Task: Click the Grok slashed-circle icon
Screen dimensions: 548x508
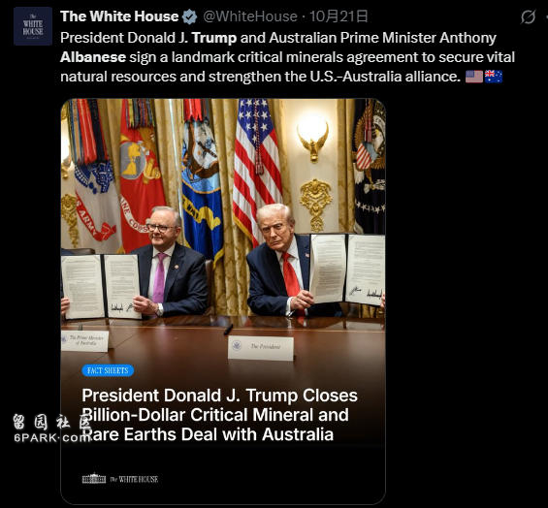Action: (x=528, y=16)
